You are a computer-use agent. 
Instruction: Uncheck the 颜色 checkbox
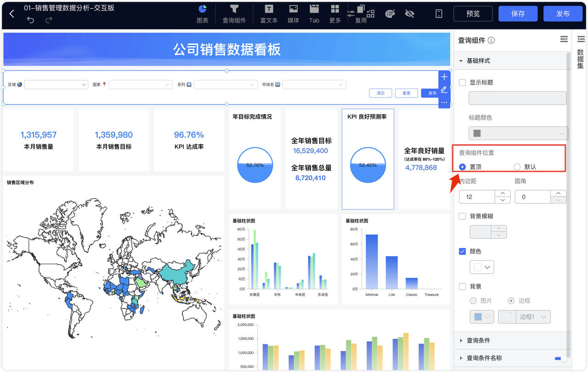click(462, 251)
